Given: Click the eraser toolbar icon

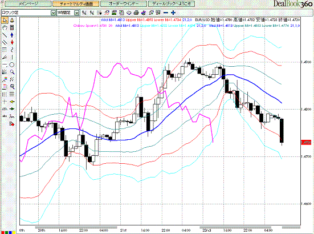Looking at the screenshot, I should [129, 13].
